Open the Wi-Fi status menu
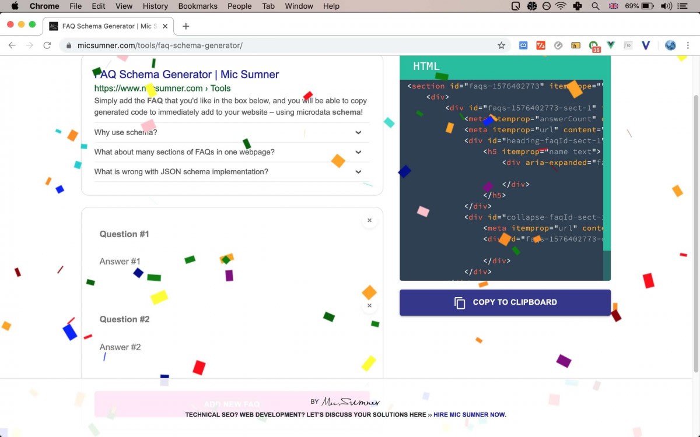The height and width of the screenshot is (437, 700). [x=561, y=6]
